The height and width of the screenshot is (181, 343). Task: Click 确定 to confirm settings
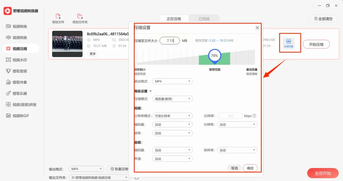[x=250, y=168]
